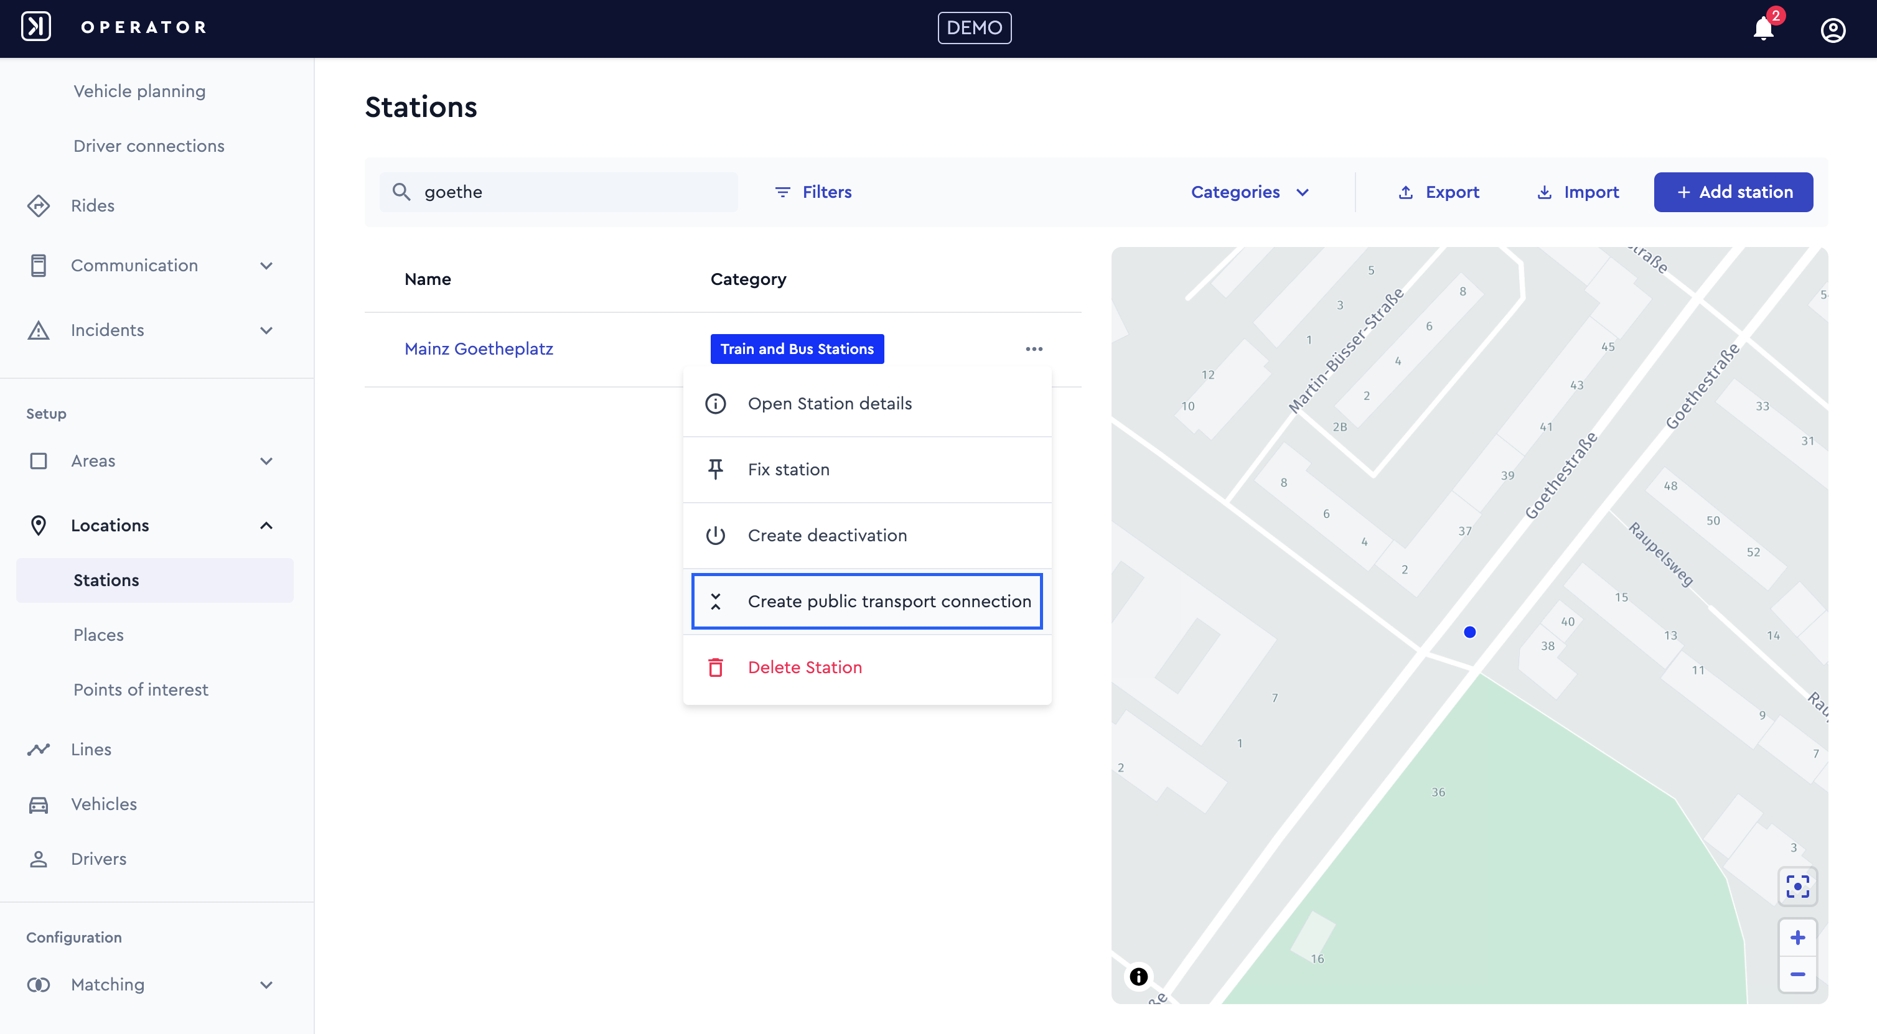Choose Fix station from menu

[867, 470]
